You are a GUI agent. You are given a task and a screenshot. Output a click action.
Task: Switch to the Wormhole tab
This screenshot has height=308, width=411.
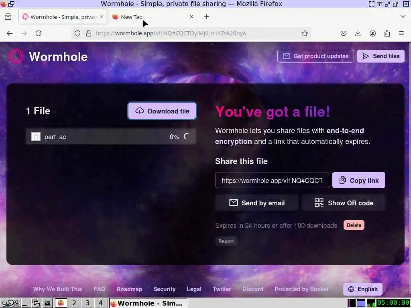[x=63, y=17]
